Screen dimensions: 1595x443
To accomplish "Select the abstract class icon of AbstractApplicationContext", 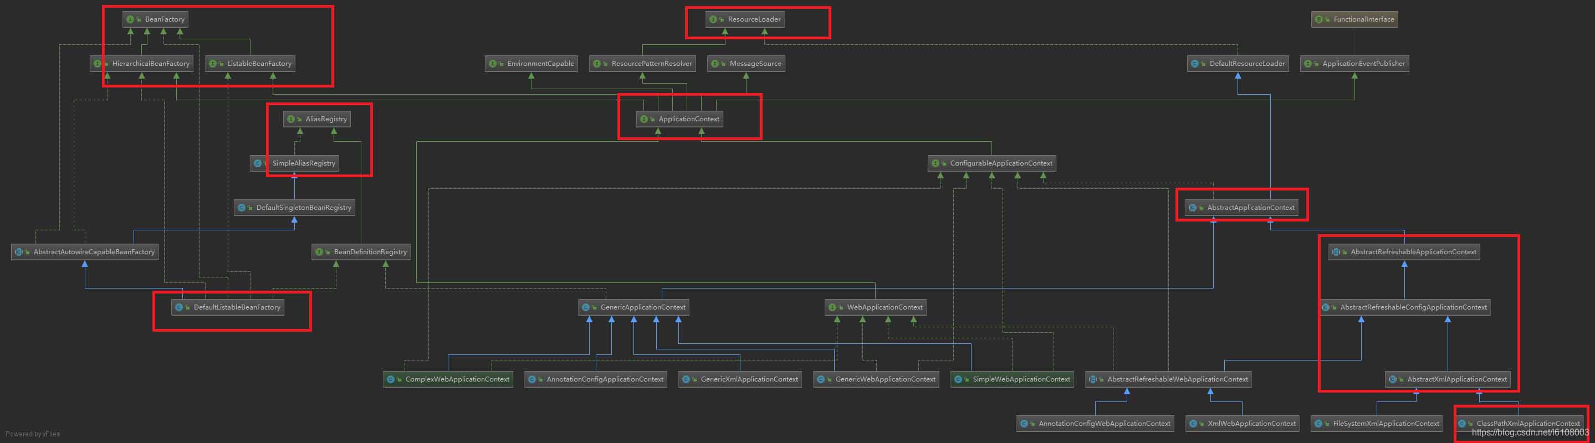I will (x=1192, y=208).
